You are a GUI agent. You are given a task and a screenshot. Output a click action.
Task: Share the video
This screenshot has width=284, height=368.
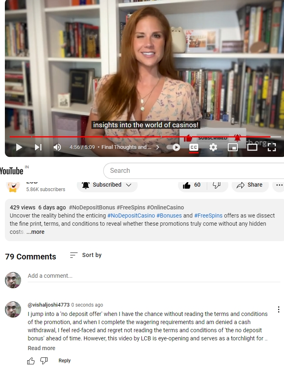click(x=250, y=185)
